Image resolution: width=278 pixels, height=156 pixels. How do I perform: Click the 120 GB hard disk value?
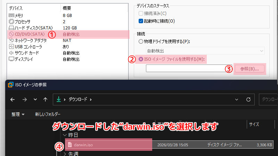[x=70, y=28]
